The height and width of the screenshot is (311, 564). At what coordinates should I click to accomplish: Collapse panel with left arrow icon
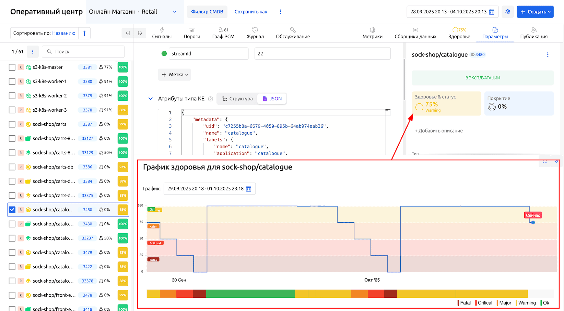point(128,33)
